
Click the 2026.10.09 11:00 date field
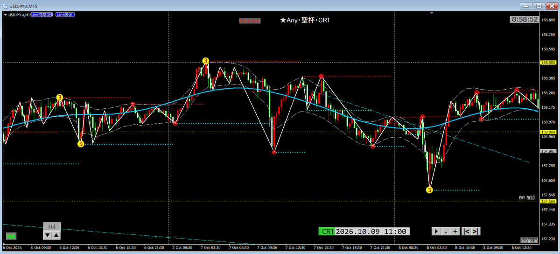372,231
